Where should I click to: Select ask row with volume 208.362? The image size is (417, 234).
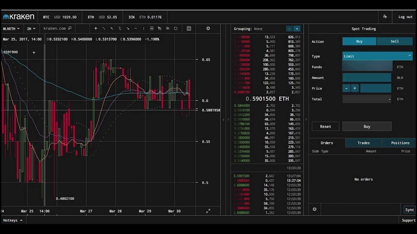(267, 60)
